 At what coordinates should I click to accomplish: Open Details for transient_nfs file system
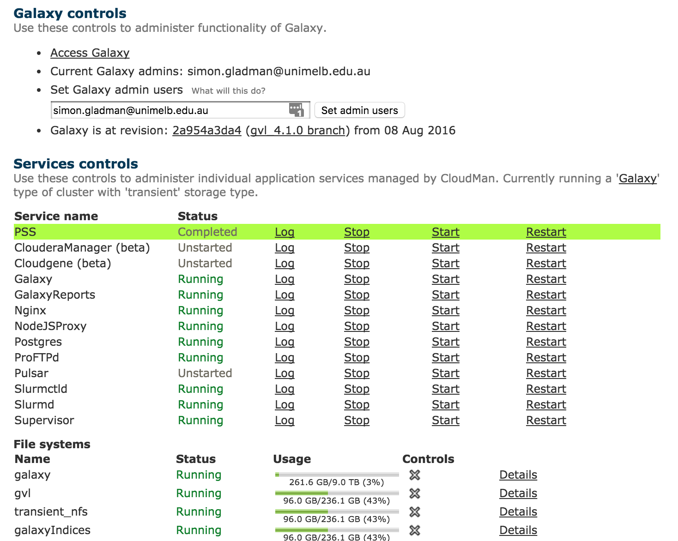point(518,512)
